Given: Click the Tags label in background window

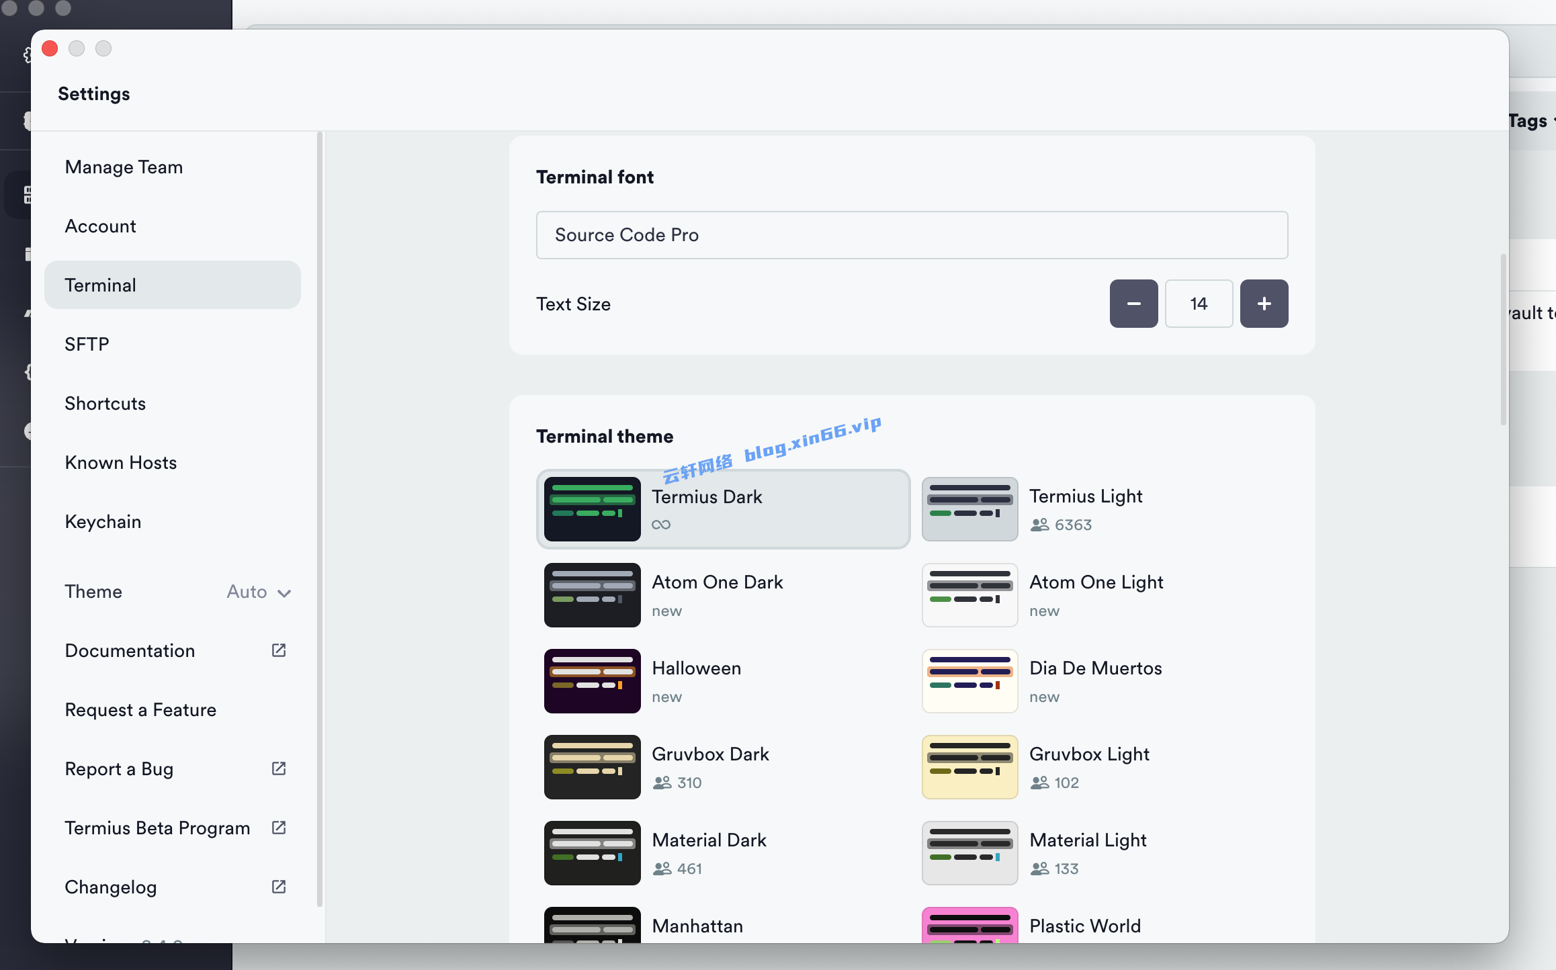Looking at the screenshot, I should coord(1527,121).
